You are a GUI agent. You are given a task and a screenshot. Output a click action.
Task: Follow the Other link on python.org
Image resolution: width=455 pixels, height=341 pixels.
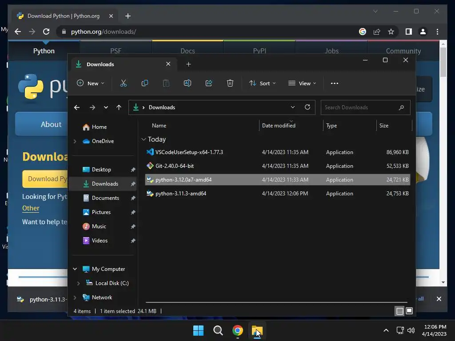tap(31, 208)
